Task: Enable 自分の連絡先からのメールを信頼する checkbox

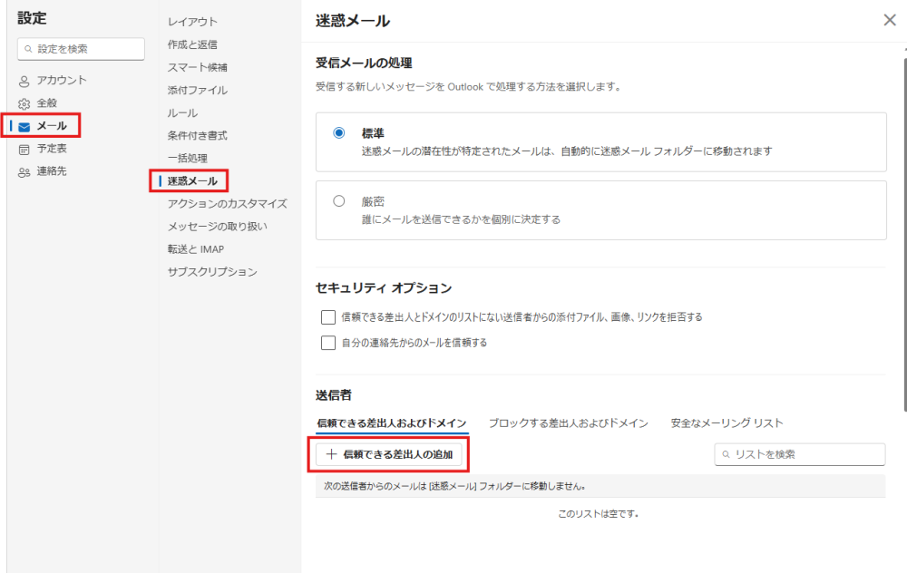Action: click(x=328, y=343)
